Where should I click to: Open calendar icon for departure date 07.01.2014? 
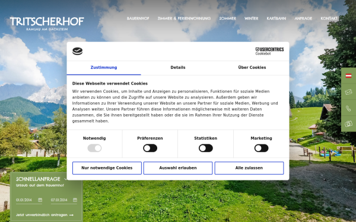point(75,200)
